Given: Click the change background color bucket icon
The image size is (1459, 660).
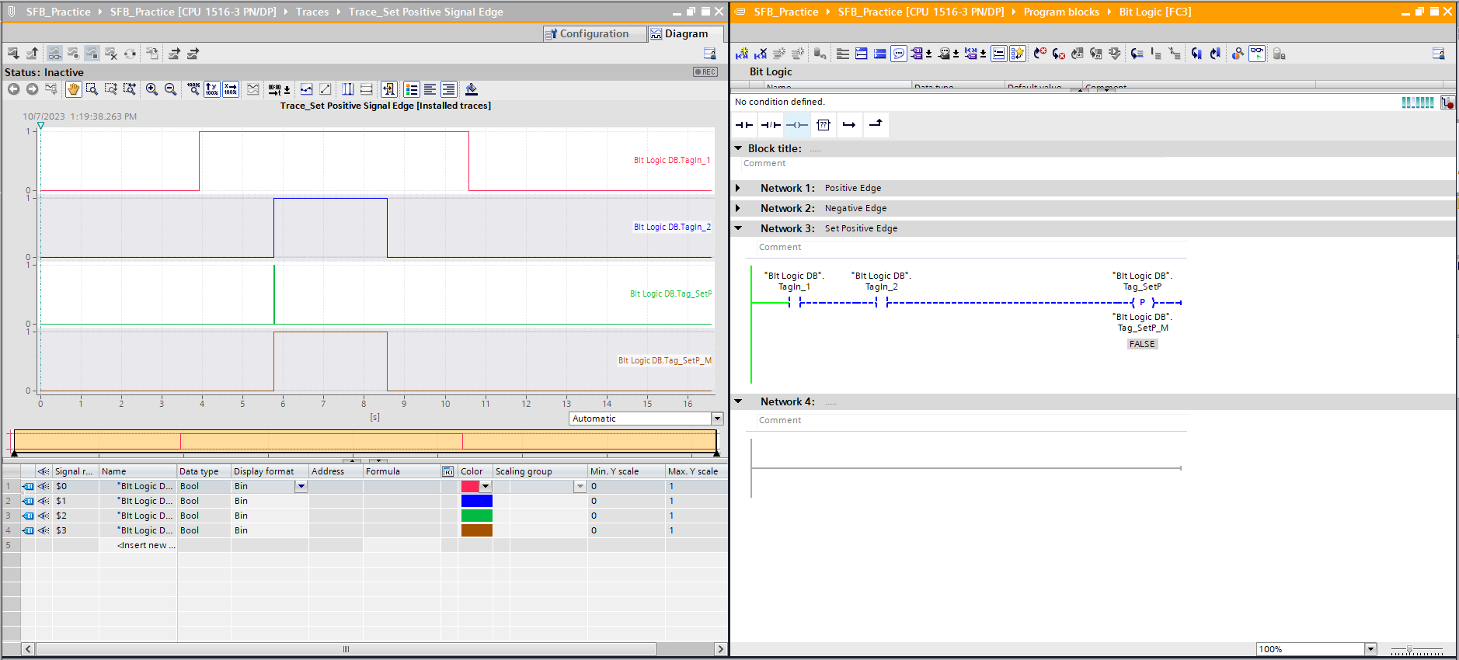Looking at the screenshot, I should (471, 89).
